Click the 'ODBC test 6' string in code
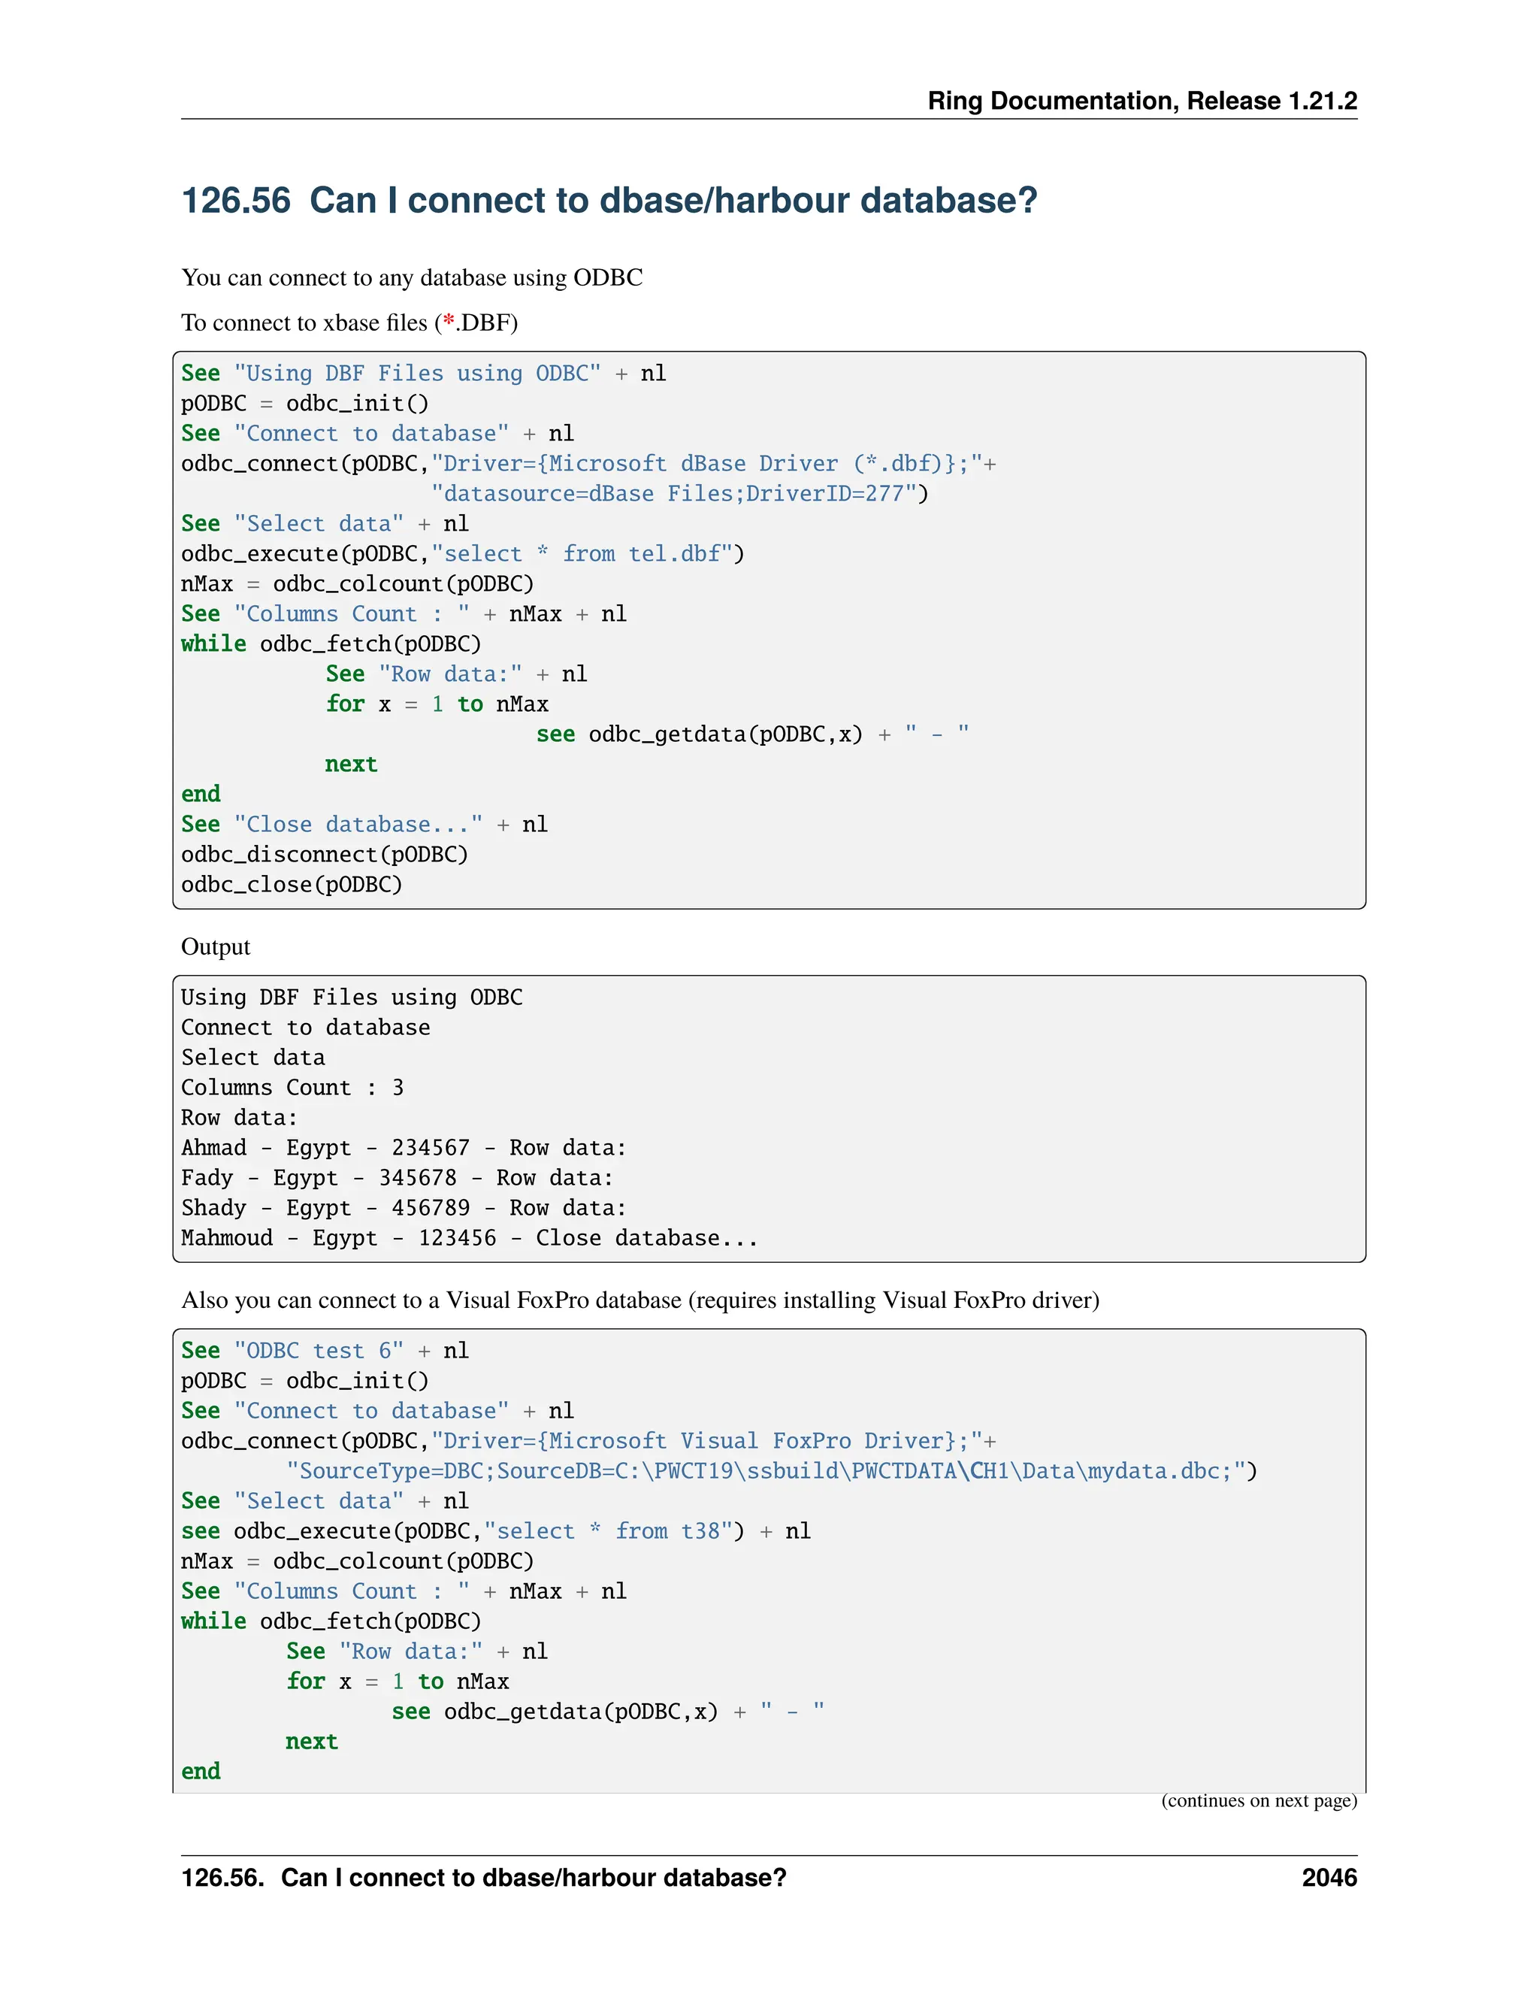1539x1992 pixels. click(x=318, y=1350)
